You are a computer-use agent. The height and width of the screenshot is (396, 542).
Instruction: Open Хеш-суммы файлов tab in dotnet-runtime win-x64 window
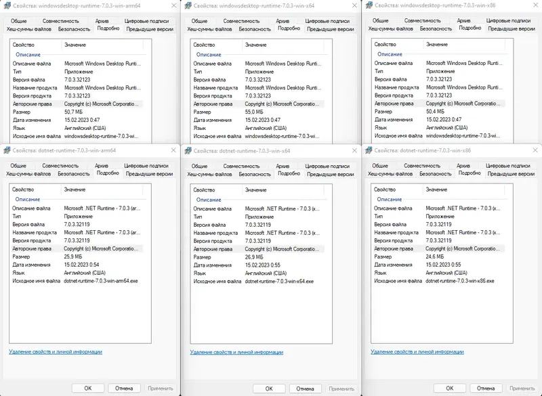209,174
